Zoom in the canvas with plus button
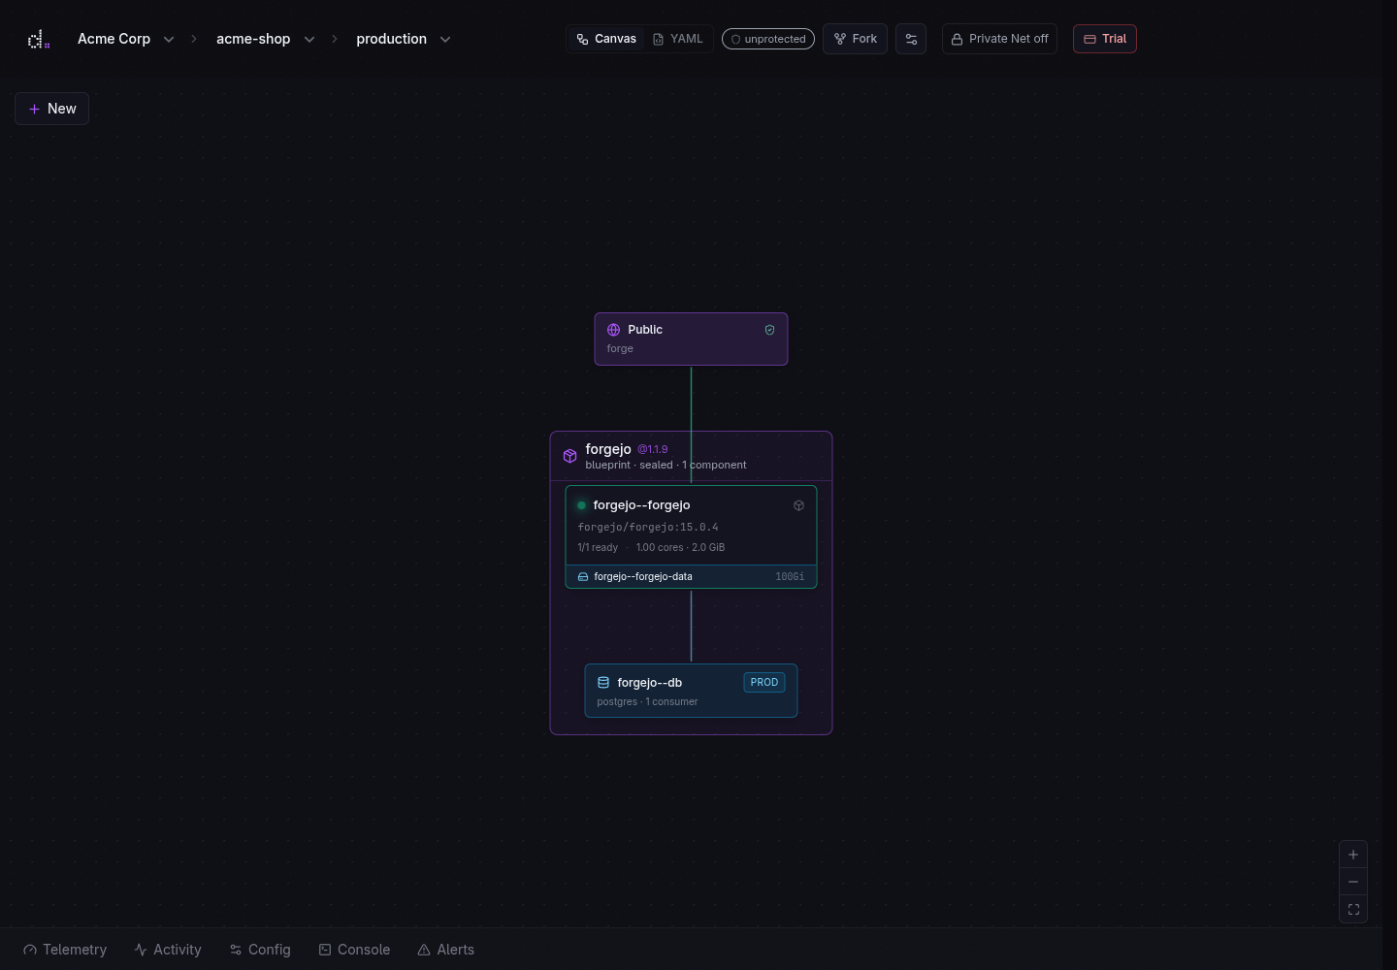The width and height of the screenshot is (1397, 970). coord(1353,855)
